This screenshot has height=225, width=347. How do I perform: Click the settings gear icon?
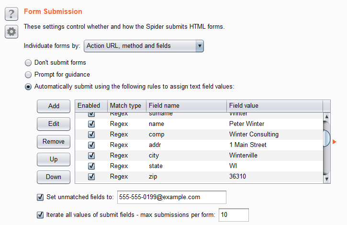click(x=11, y=32)
